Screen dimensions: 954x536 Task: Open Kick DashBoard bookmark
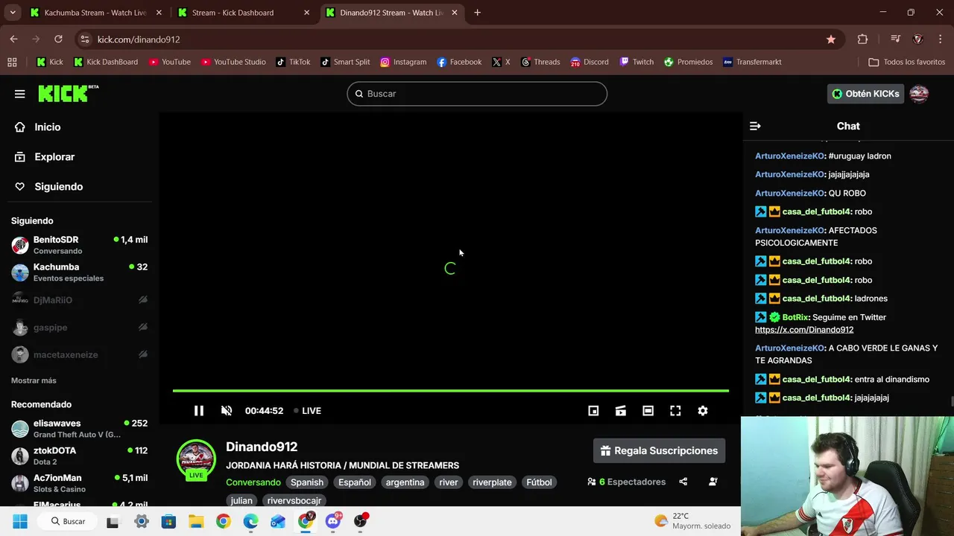tap(105, 62)
